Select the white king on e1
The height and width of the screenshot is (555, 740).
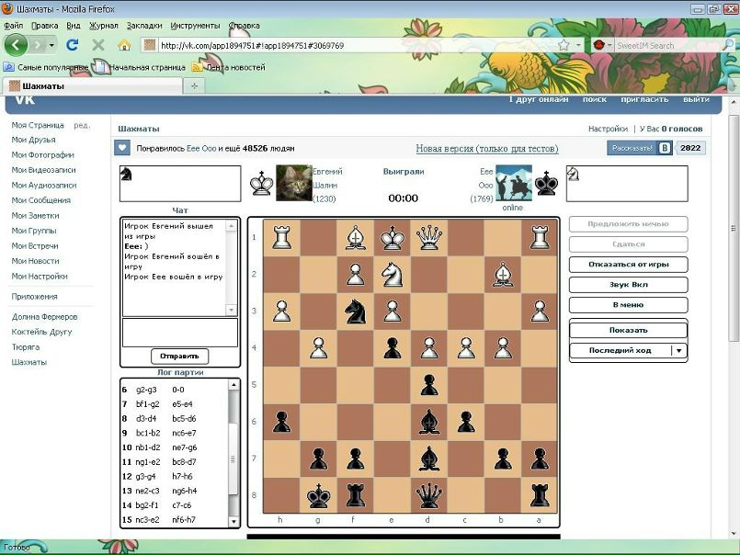coord(392,237)
